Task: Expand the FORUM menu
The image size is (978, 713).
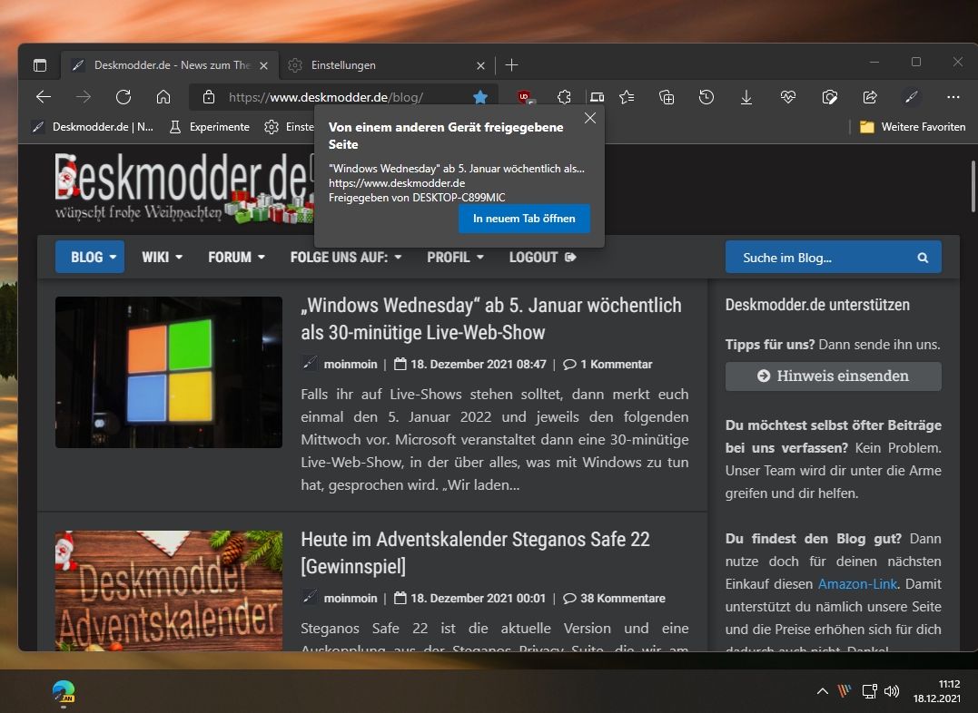Action: (x=236, y=257)
